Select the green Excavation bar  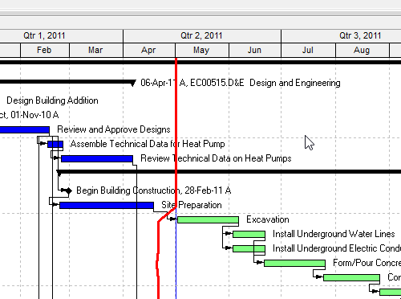click(208, 220)
